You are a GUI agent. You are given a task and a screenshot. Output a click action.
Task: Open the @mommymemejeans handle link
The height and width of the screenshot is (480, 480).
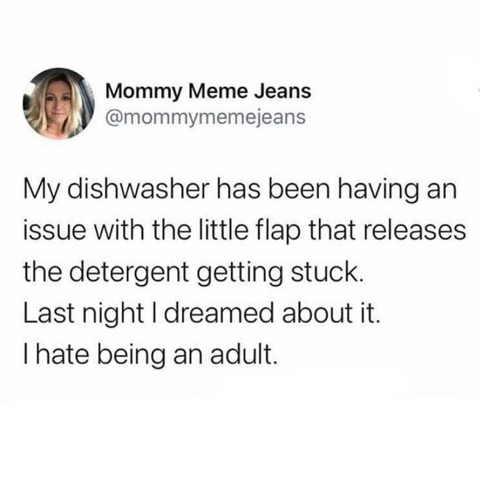pyautogui.click(x=206, y=117)
